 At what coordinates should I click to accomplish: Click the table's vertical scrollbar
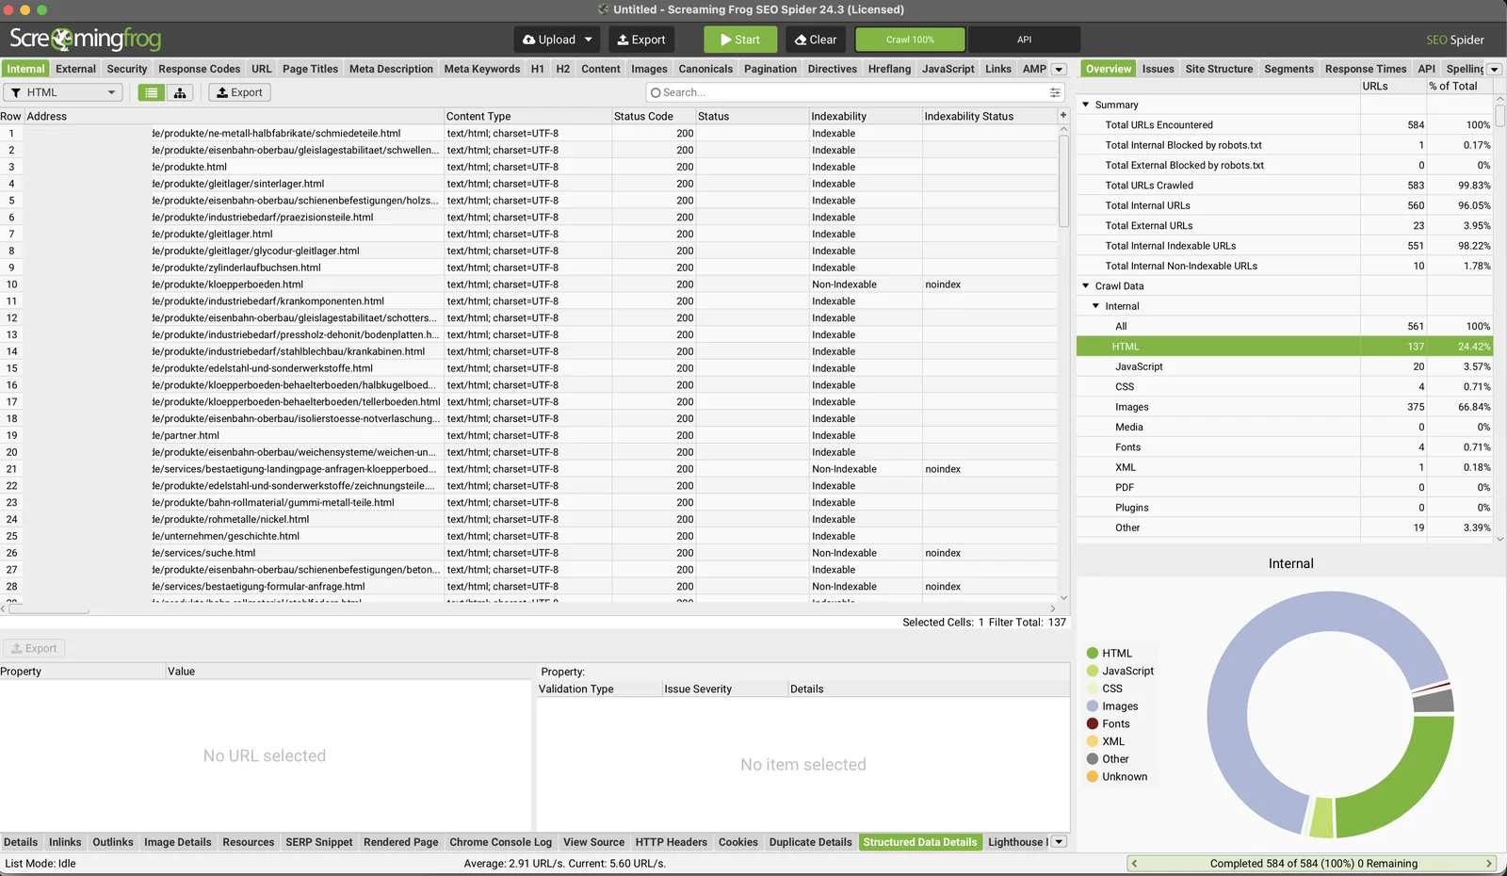tap(1063, 181)
